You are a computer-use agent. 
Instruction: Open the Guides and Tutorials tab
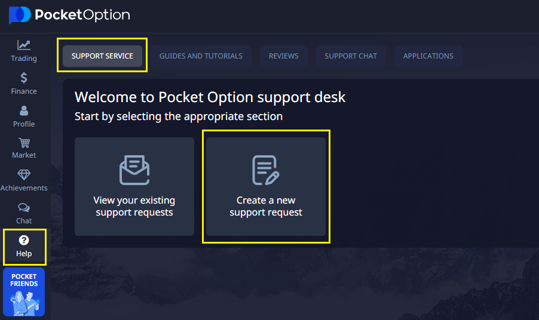pos(201,56)
